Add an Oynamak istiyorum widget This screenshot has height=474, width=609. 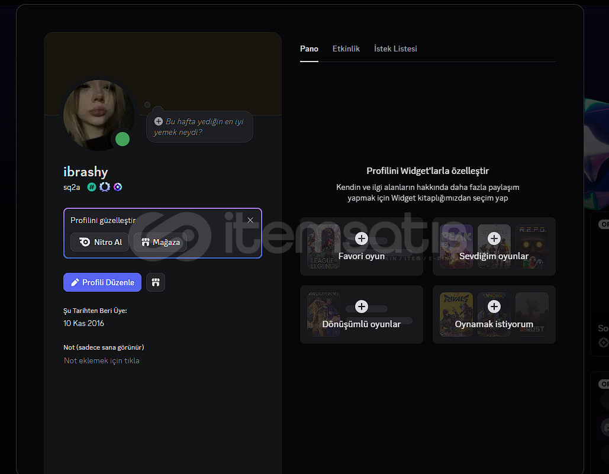(x=494, y=307)
